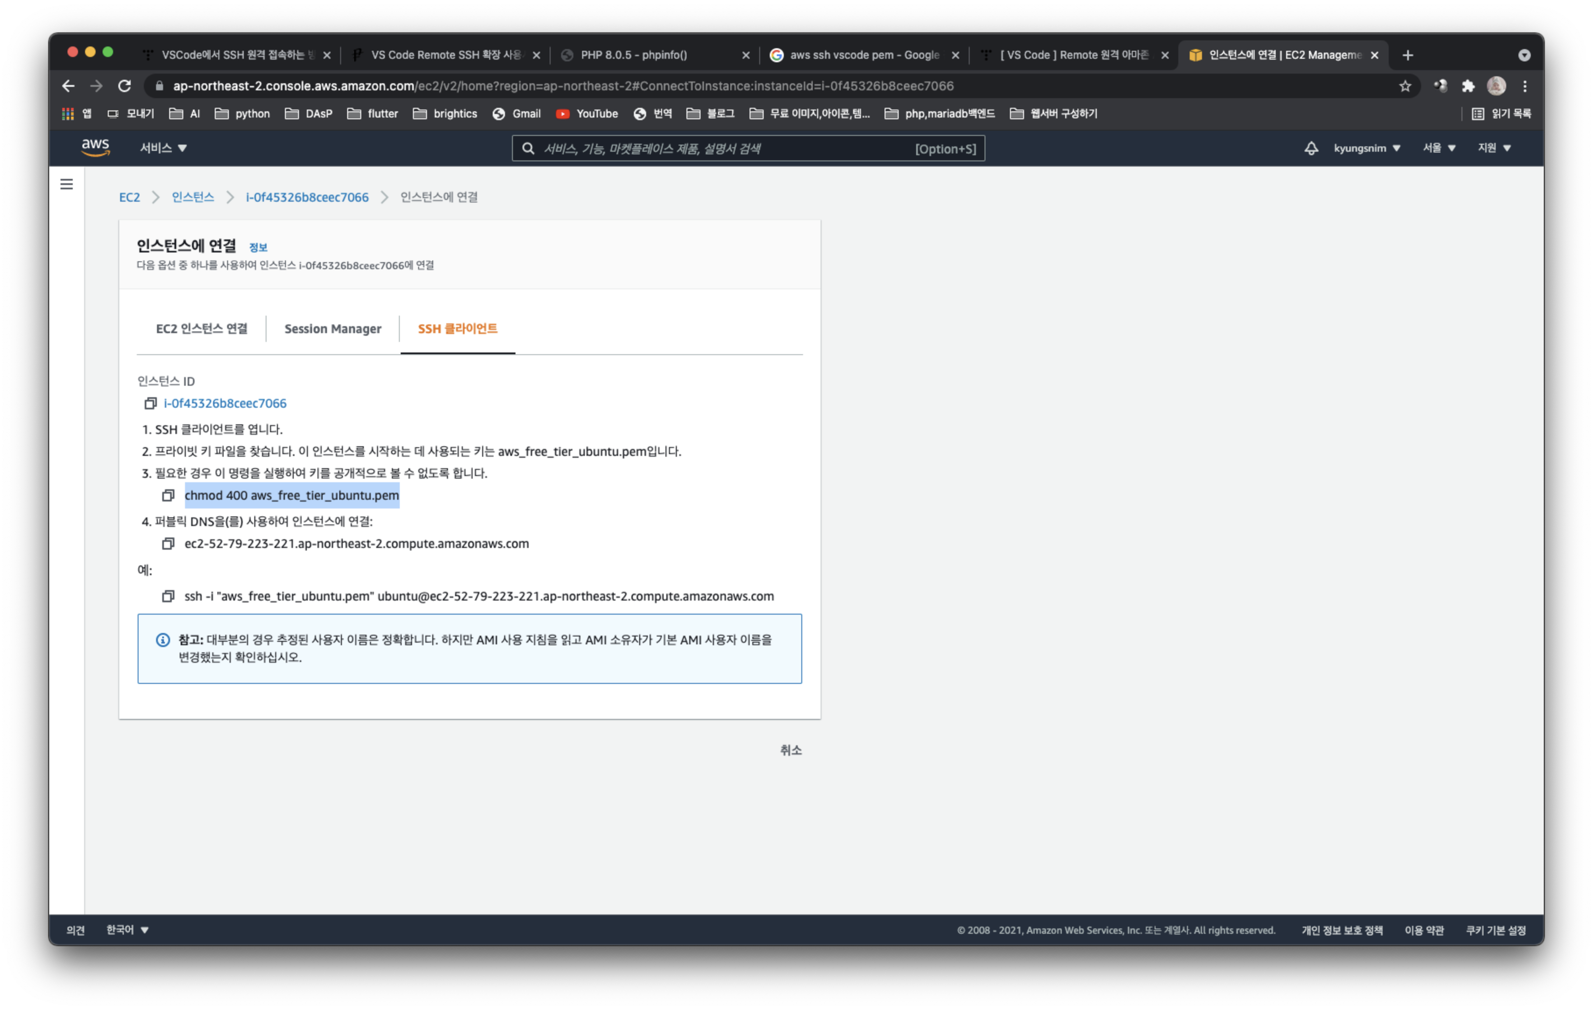This screenshot has width=1593, height=1010.
Task: Click the AWS logo home icon
Action: 95,147
